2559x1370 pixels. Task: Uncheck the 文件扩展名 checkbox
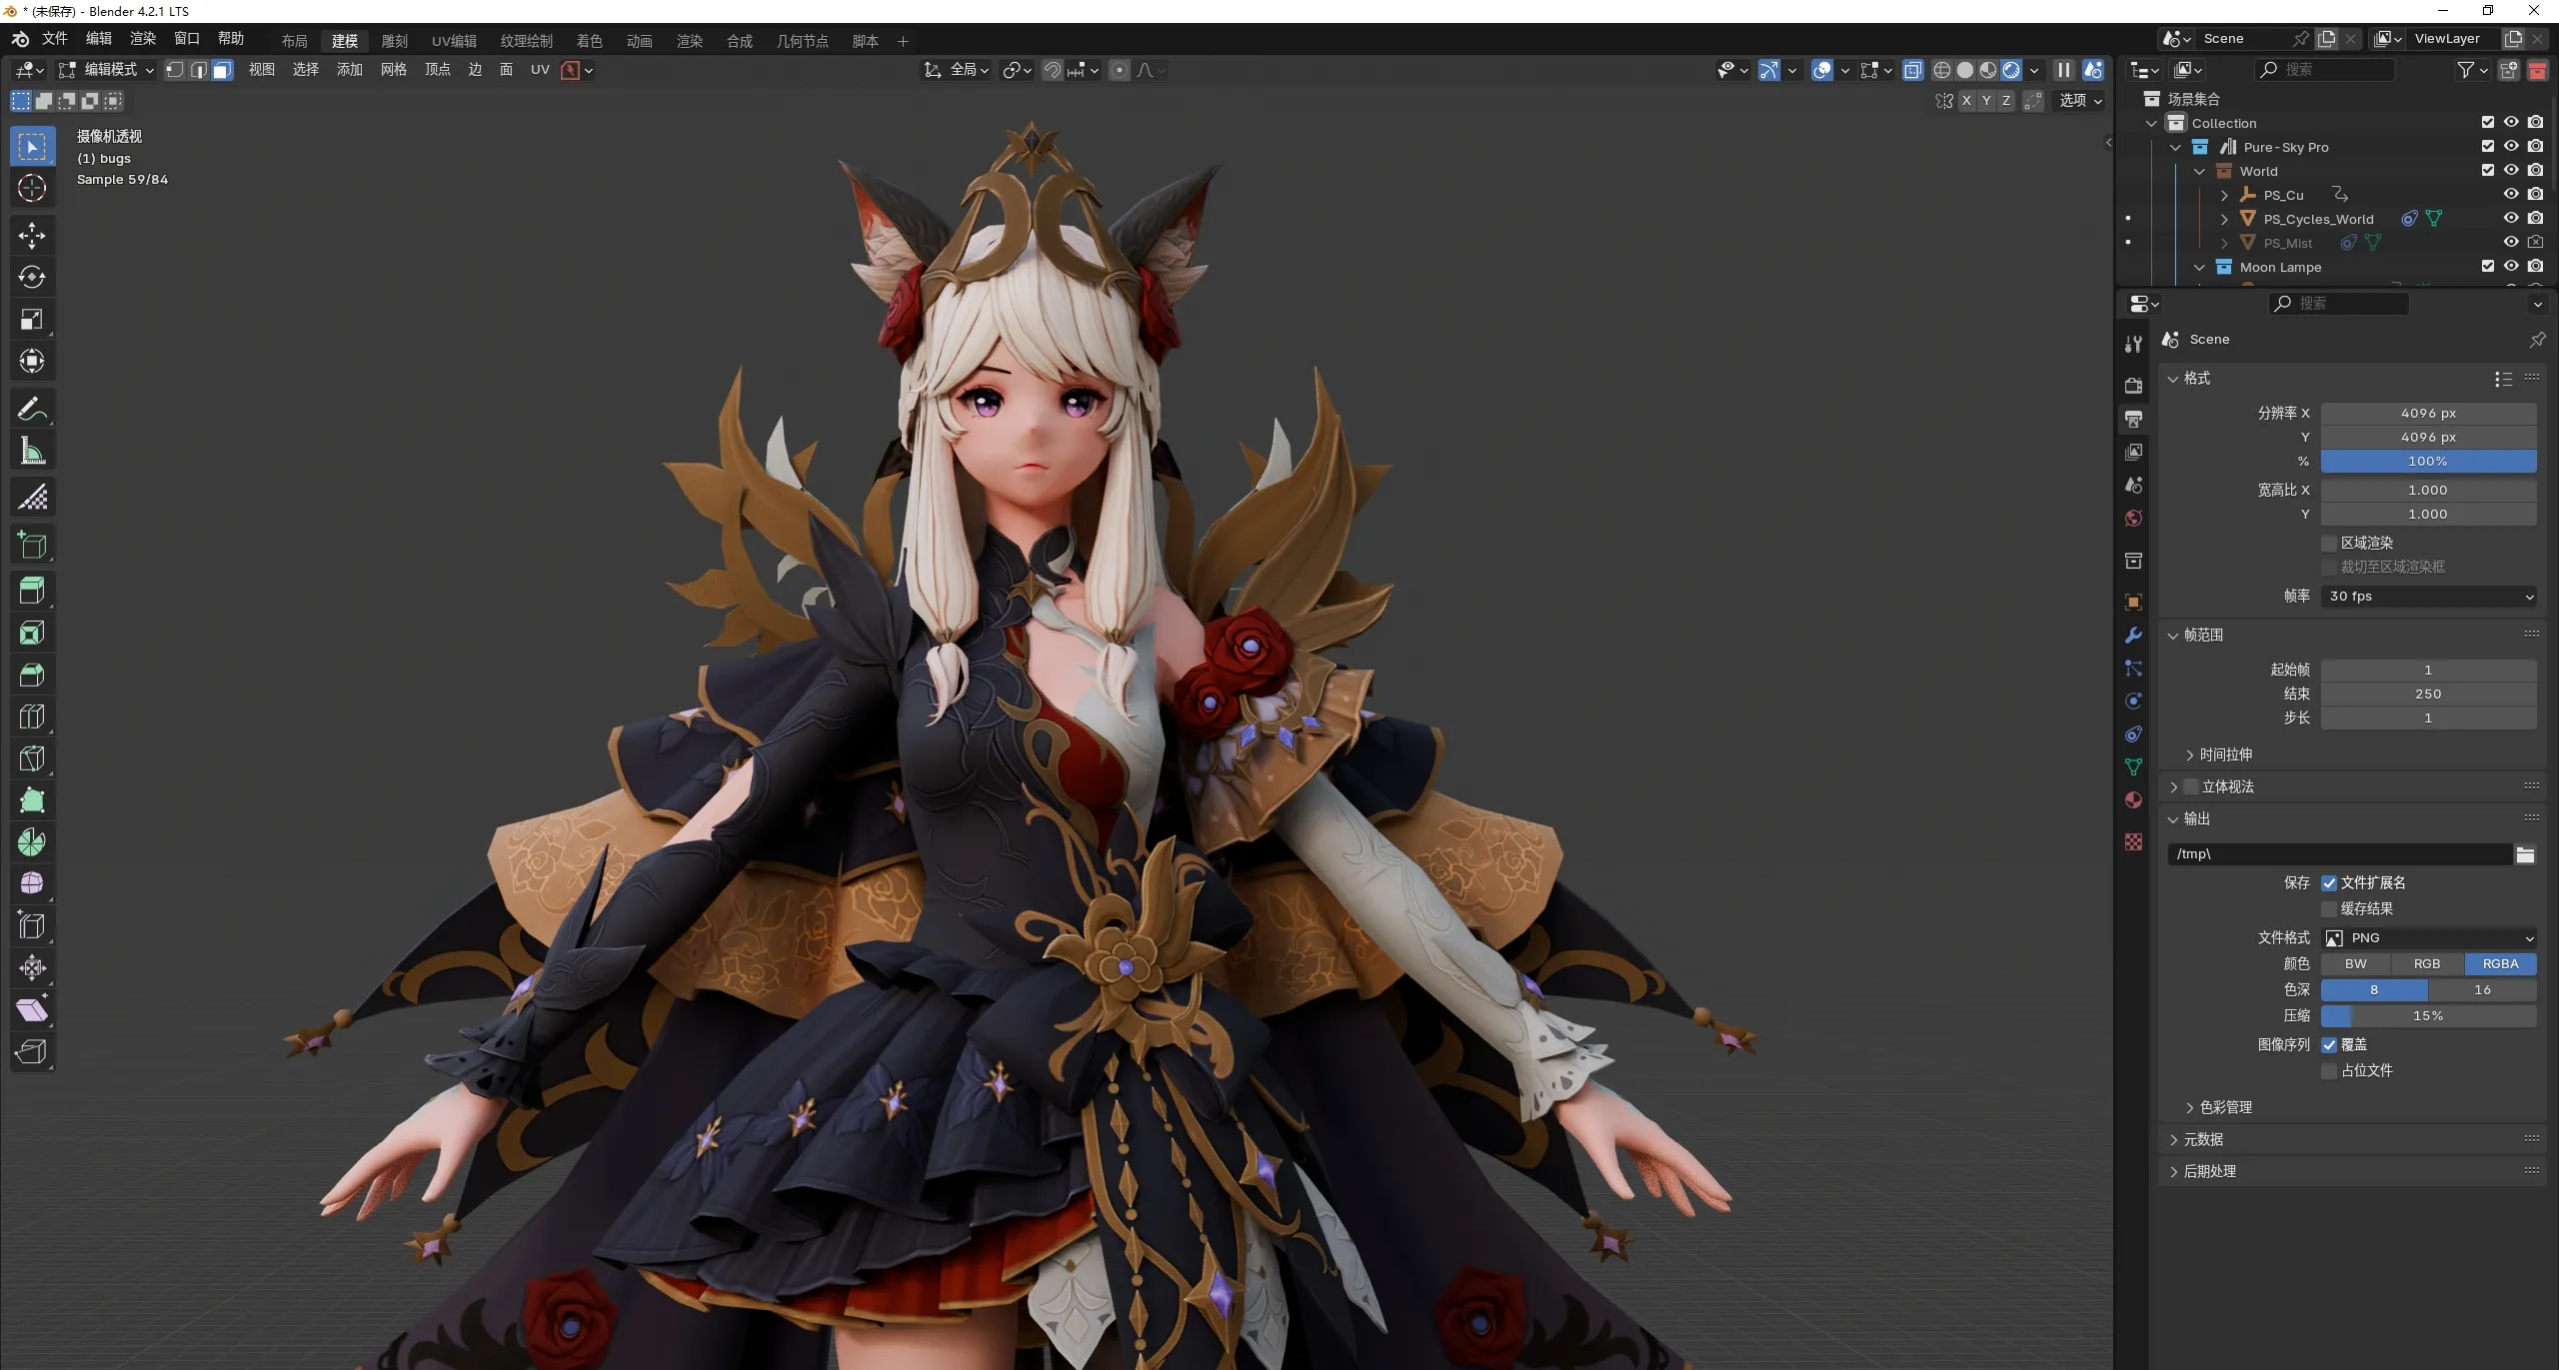point(2329,882)
